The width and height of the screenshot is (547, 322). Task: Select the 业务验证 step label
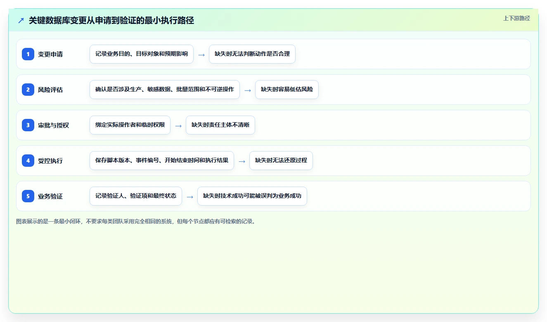[x=50, y=196]
